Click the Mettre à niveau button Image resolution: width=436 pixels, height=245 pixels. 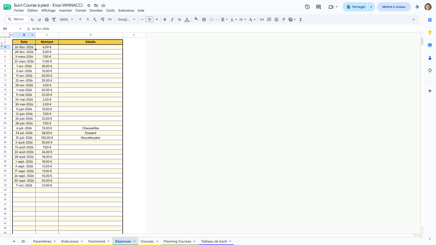[x=394, y=7]
